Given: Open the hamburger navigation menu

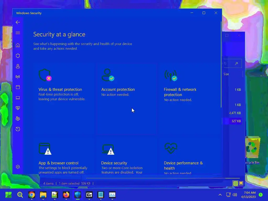Looking at the screenshot, I should [18, 33].
